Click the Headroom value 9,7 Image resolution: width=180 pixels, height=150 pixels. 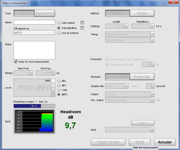(71, 126)
